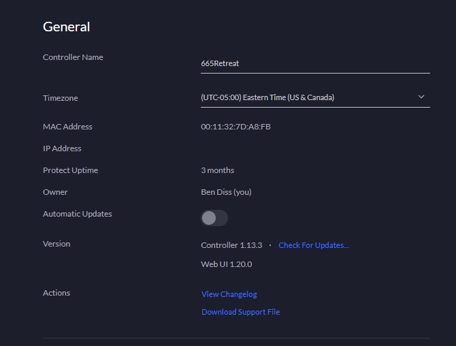Click the Actions label
Image resolution: width=456 pixels, height=346 pixels.
(x=56, y=293)
